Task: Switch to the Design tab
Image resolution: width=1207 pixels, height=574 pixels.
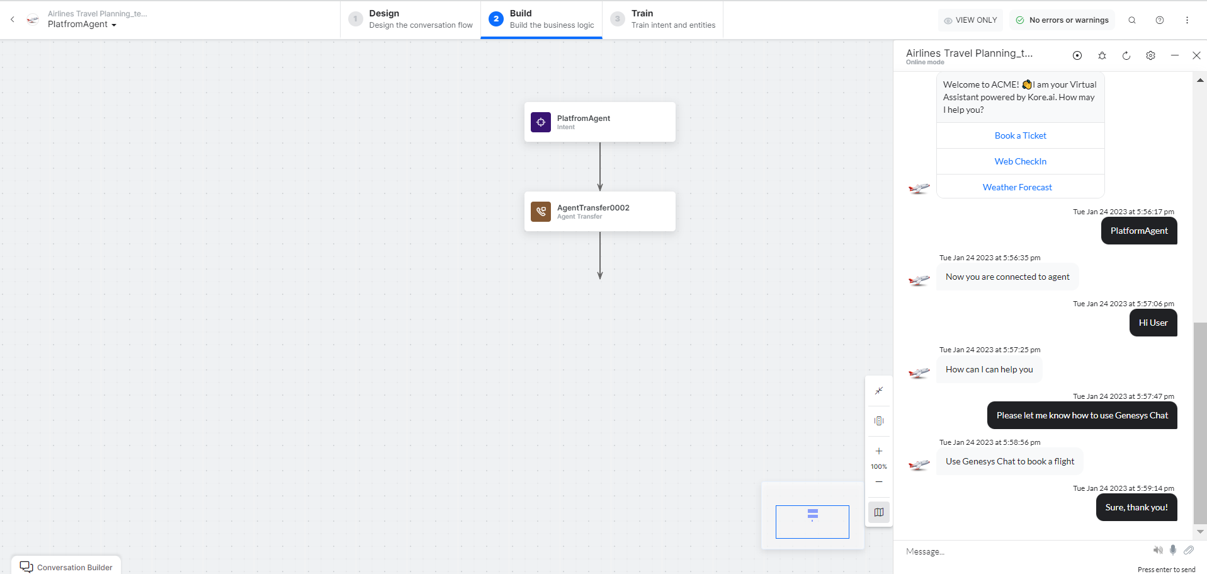Action: pyautogui.click(x=411, y=20)
